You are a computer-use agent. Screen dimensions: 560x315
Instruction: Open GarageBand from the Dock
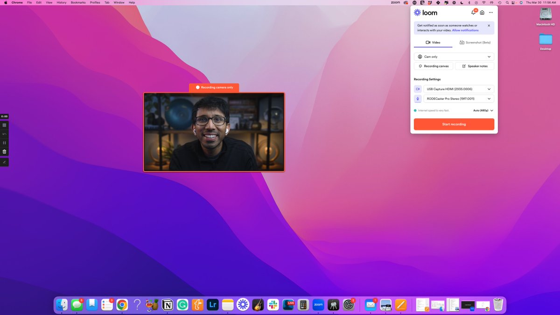click(x=258, y=305)
